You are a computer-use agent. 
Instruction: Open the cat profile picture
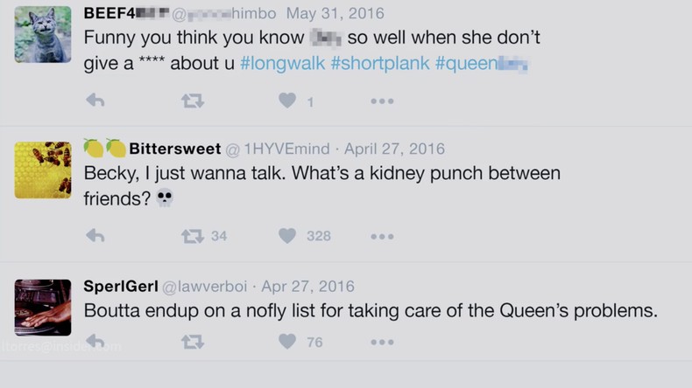coord(43,35)
